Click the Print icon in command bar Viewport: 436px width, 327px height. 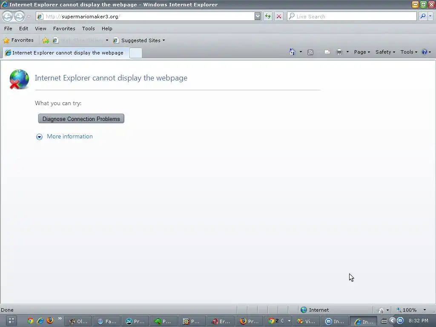pos(339,52)
